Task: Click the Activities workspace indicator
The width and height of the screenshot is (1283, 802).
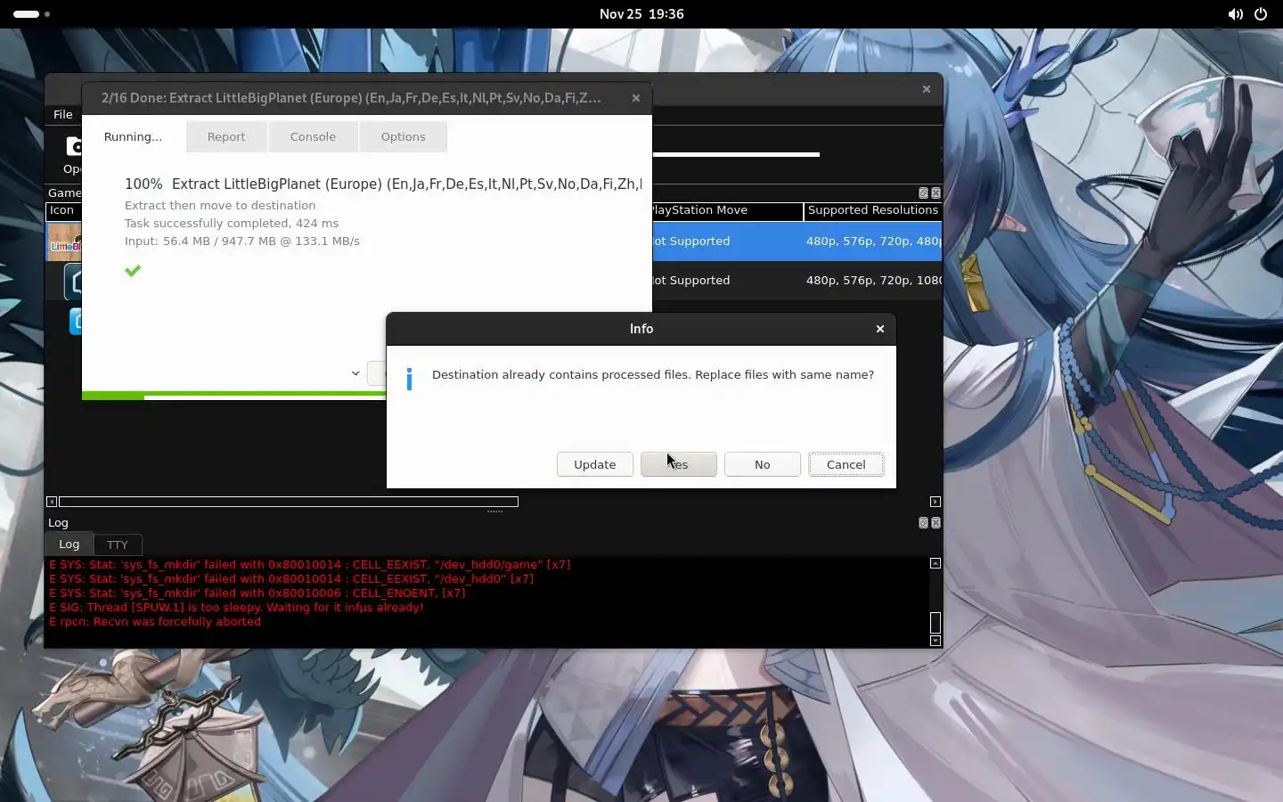Action: pyautogui.click(x=32, y=14)
